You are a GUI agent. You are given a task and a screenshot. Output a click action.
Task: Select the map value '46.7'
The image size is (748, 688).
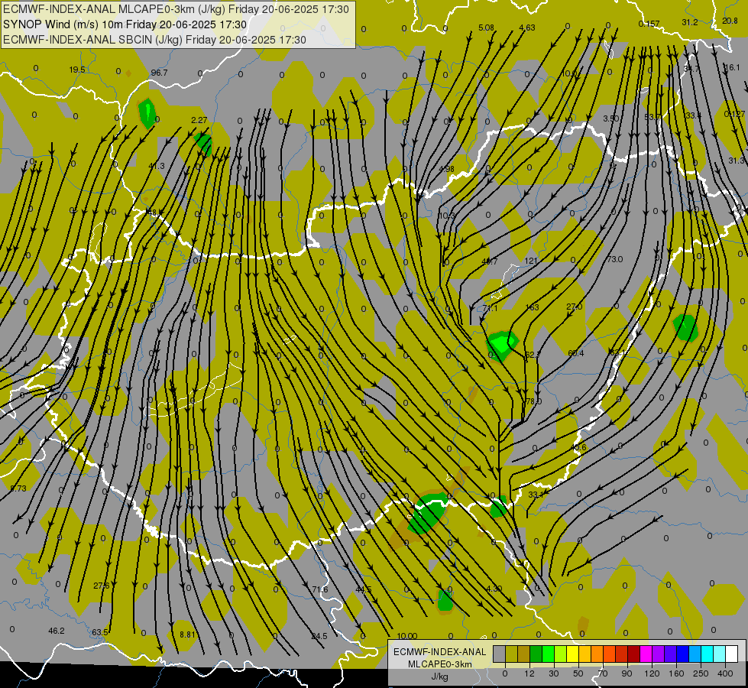tap(490, 261)
